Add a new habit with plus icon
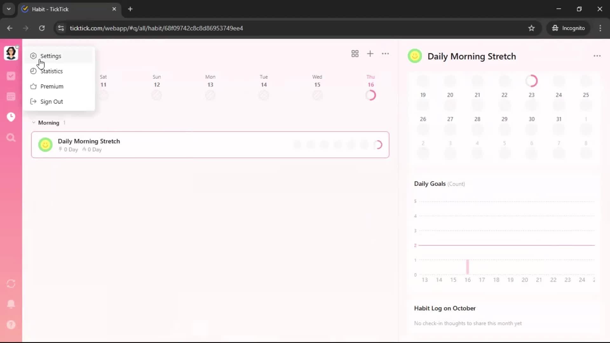The height and width of the screenshot is (343, 610). 370,54
